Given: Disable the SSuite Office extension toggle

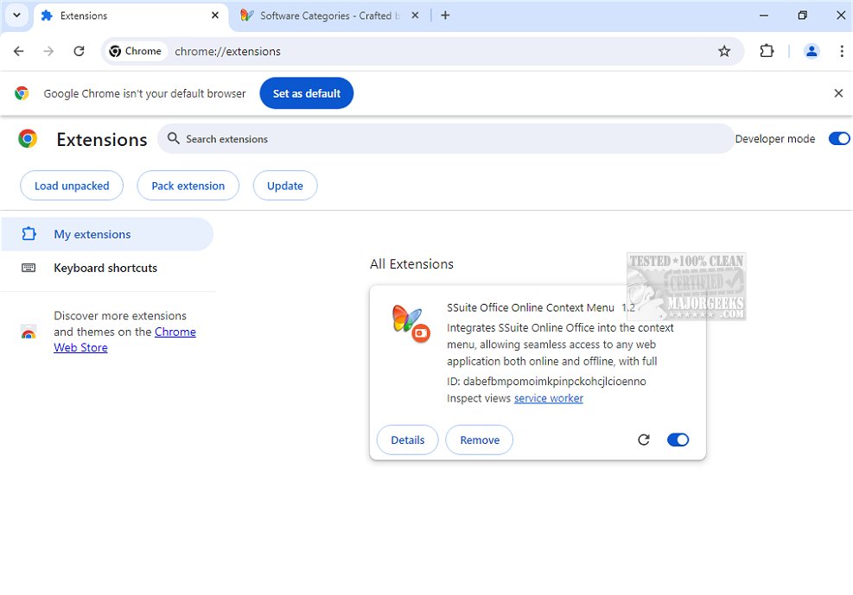Looking at the screenshot, I should [x=678, y=440].
